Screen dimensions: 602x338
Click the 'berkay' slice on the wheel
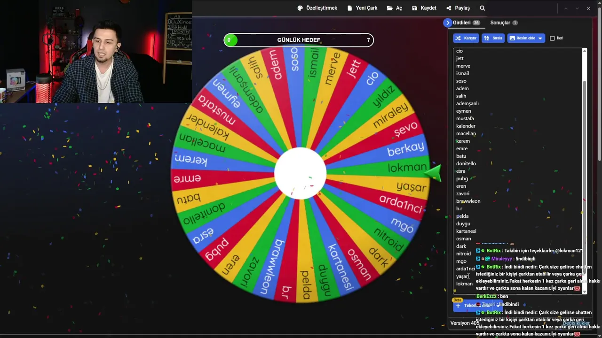[405, 149]
